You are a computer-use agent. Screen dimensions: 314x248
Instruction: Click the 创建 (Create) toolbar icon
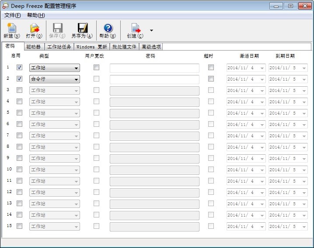click(x=135, y=28)
